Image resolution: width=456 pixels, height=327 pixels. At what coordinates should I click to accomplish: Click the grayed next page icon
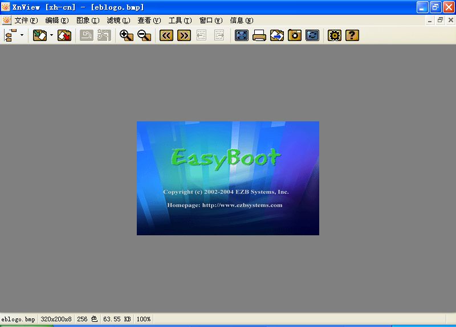pyautogui.click(x=219, y=35)
